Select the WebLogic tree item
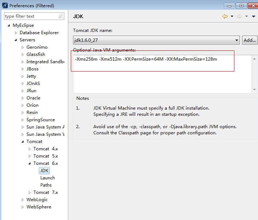Screen dimensions: 258x220 [x=37, y=199]
